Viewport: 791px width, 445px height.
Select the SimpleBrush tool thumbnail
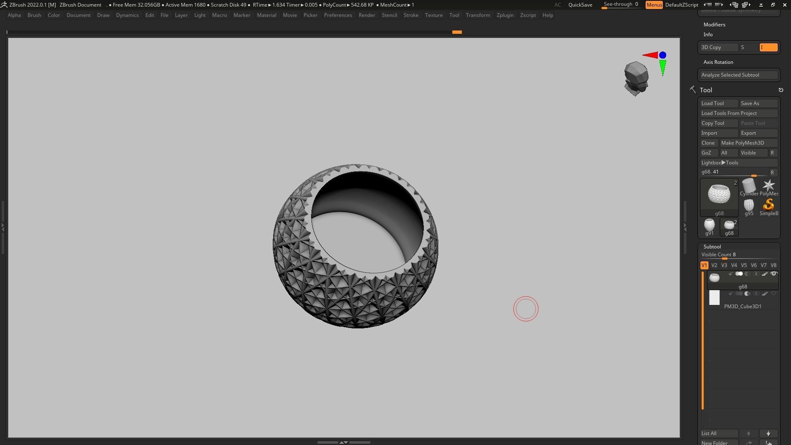(768, 206)
